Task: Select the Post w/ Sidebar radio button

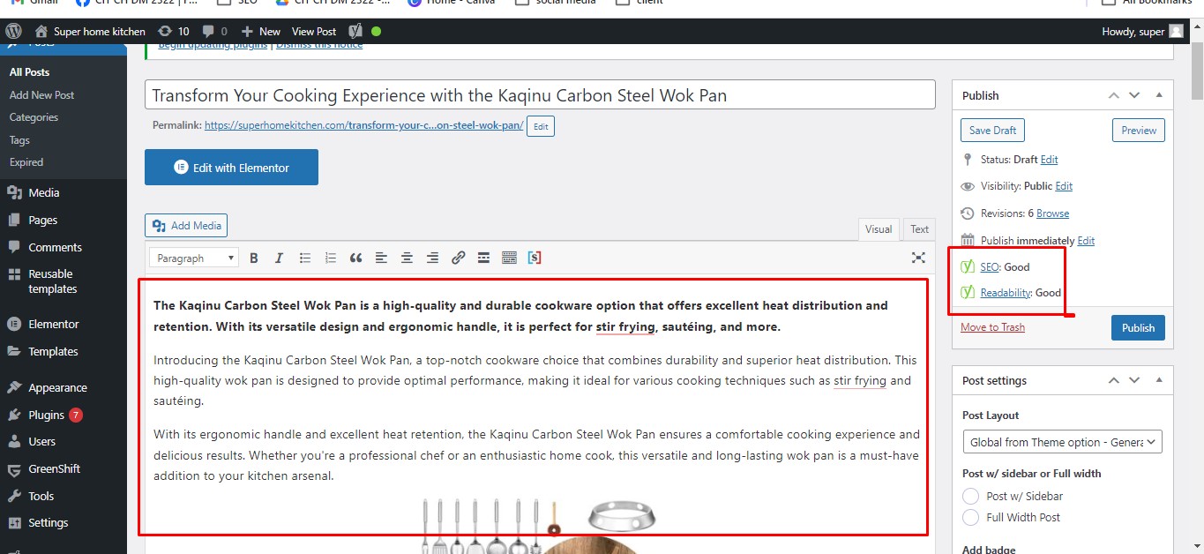Action: point(970,496)
